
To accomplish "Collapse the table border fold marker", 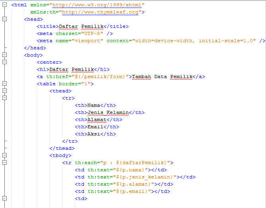I will (x=5, y=84).
